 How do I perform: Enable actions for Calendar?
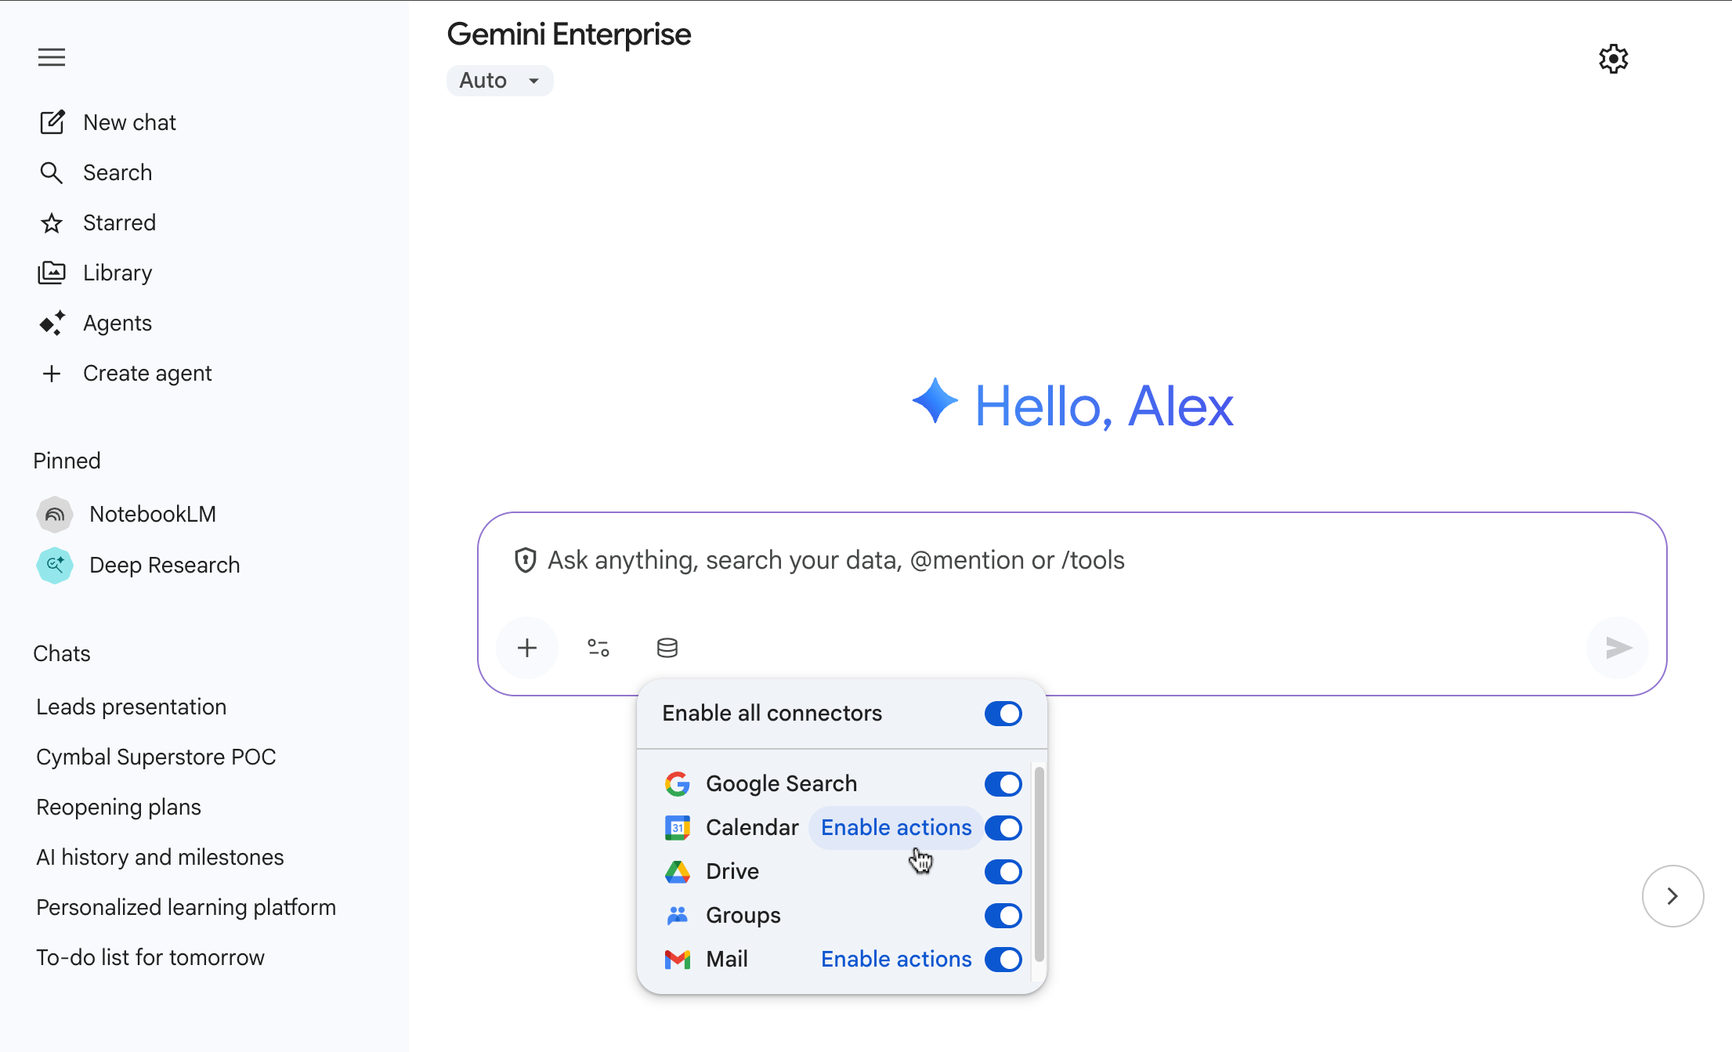click(895, 827)
